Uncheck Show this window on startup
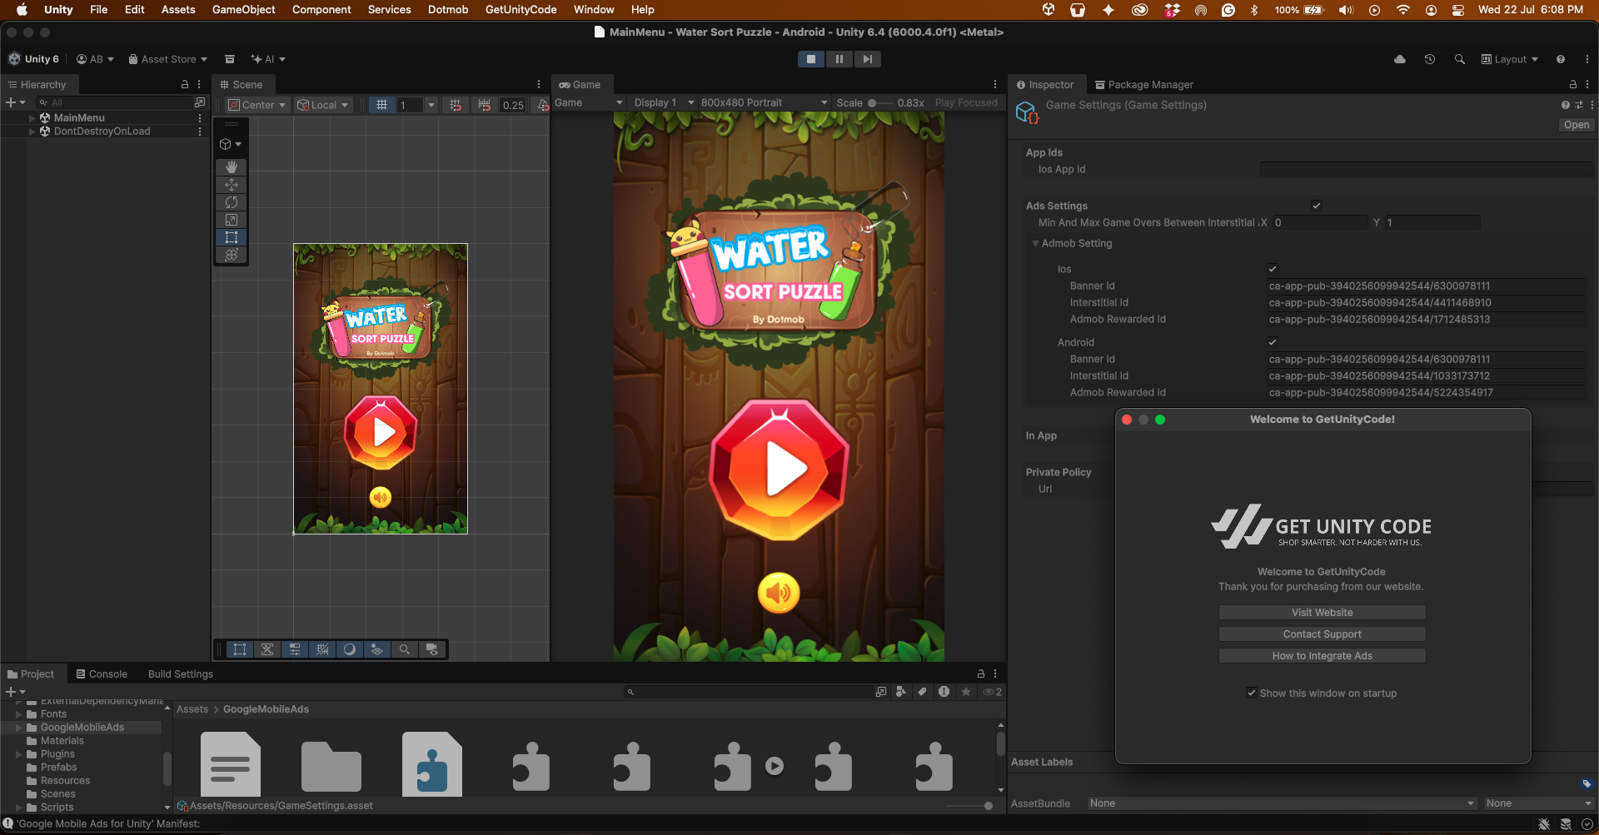Image resolution: width=1599 pixels, height=835 pixels. tap(1251, 693)
